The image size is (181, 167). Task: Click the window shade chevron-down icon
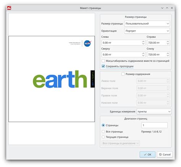pyautogui.click(x=162, y=8)
